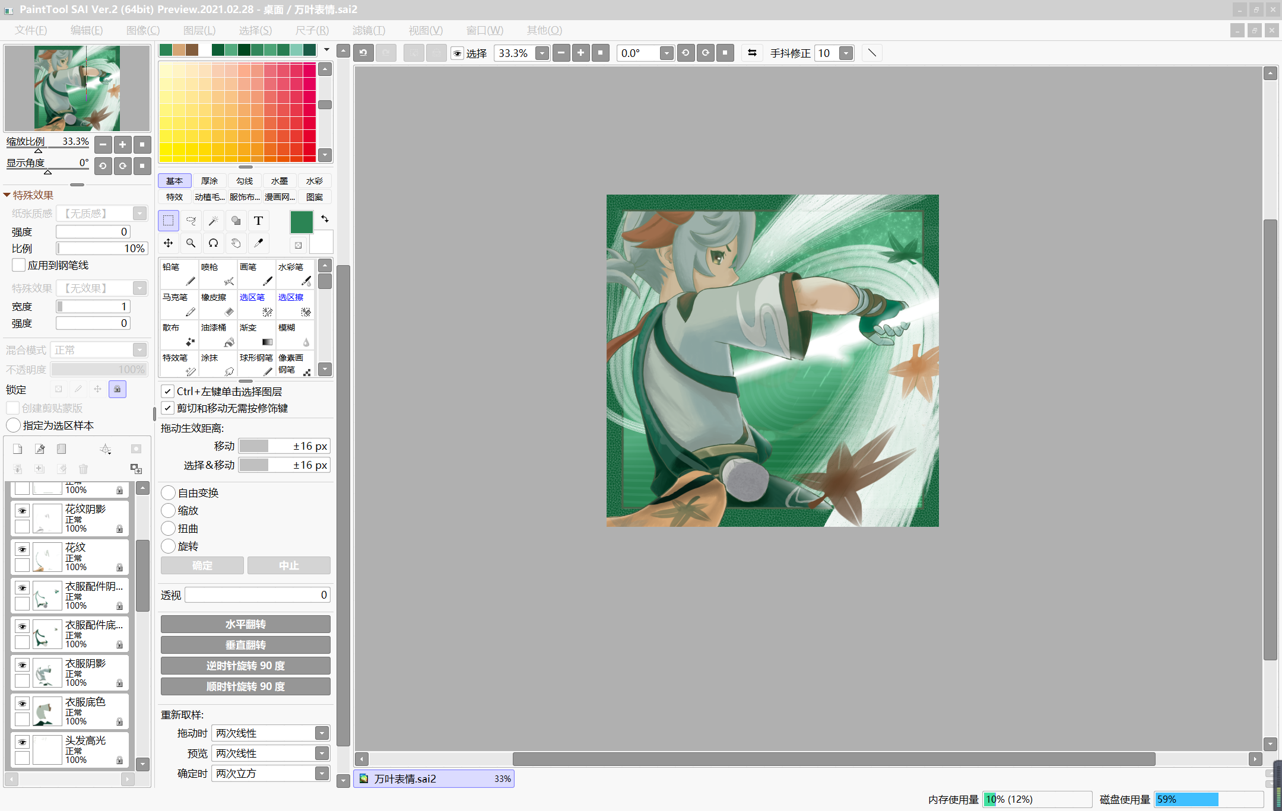
Task: Choose the 渐变 gradient tool
Action: [x=256, y=335]
